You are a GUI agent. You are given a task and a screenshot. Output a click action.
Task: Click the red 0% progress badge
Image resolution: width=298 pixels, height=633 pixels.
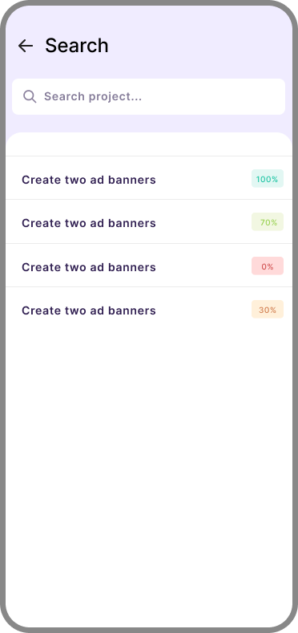[268, 266]
